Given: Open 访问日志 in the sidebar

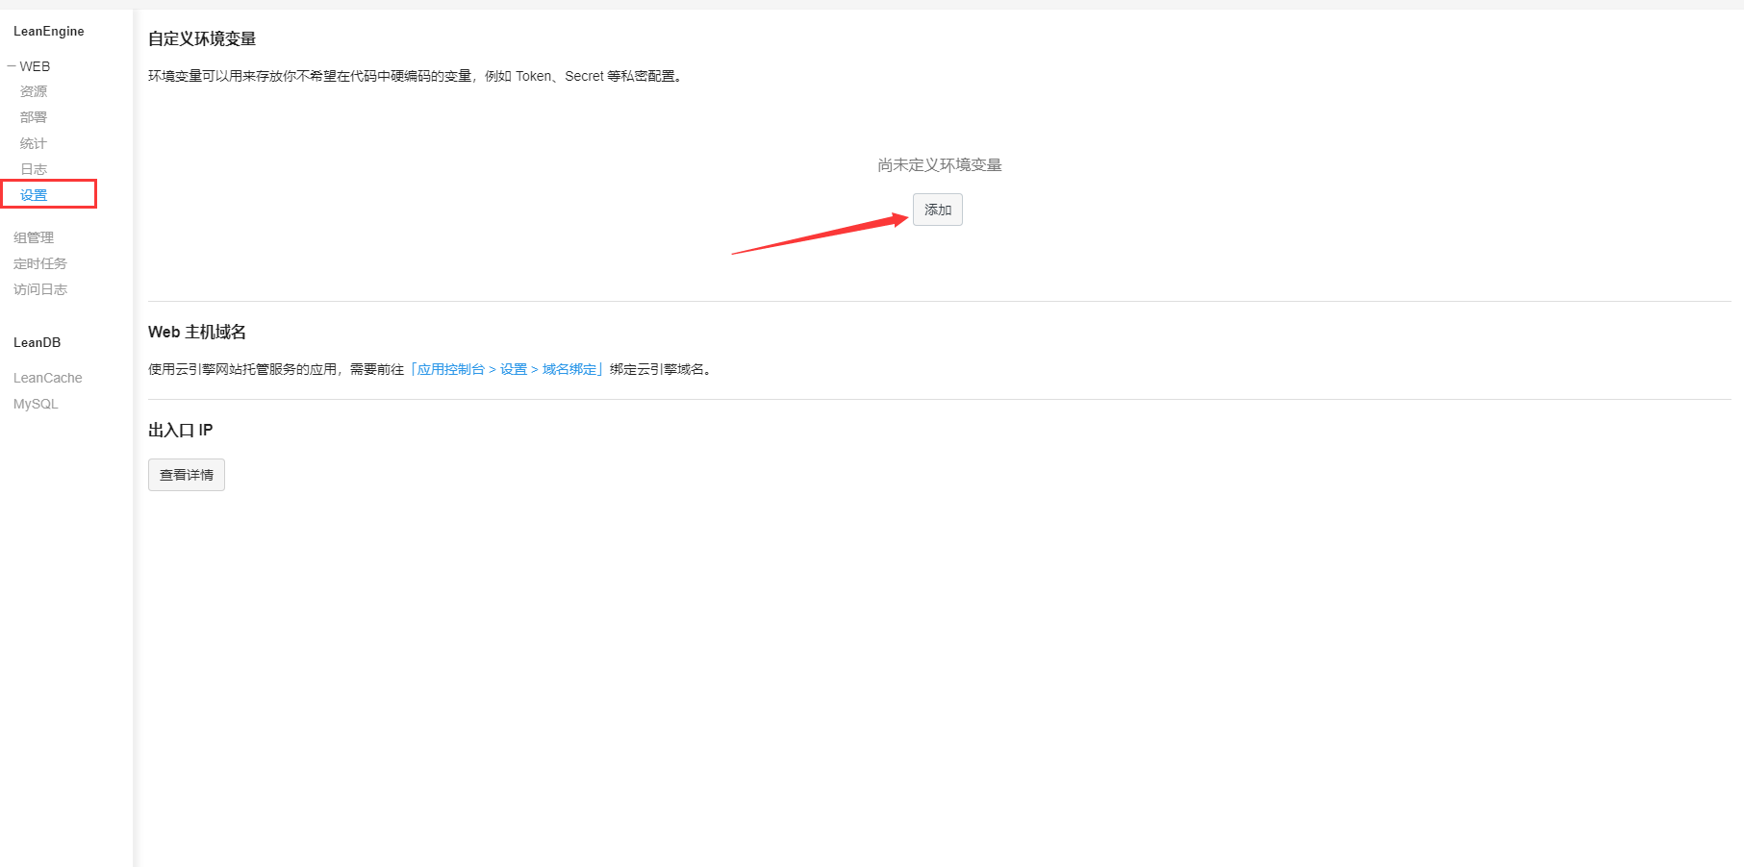Looking at the screenshot, I should (40, 289).
